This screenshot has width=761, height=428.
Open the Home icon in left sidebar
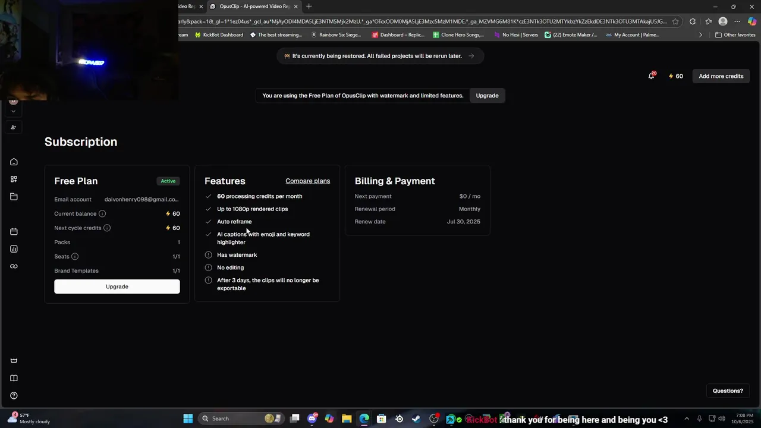pos(14,162)
